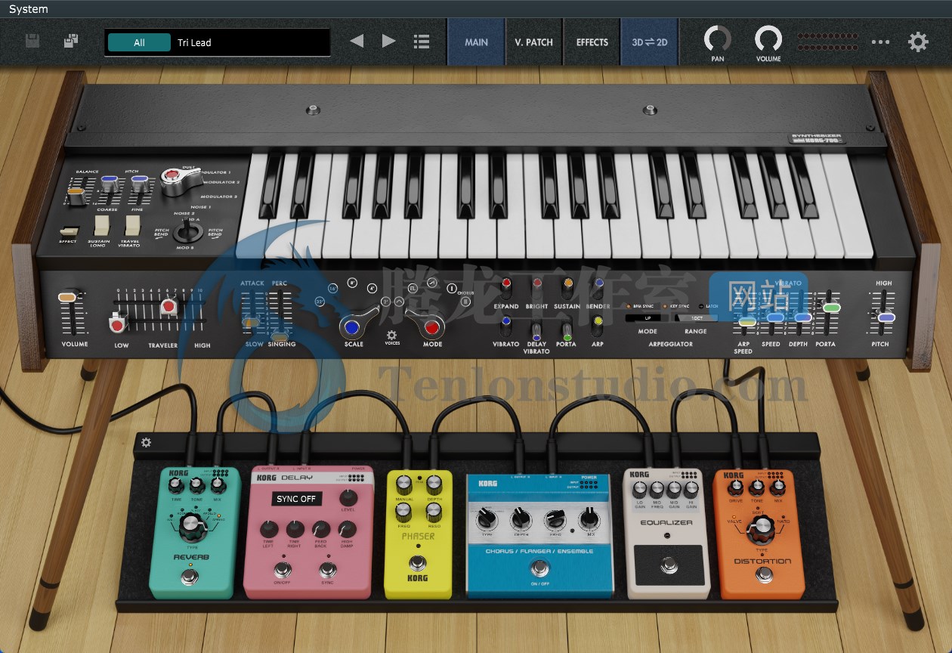Viewport: 952px width, 653px height.
Task: Open the preset browser list icon
Action: pyautogui.click(x=422, y=42)
